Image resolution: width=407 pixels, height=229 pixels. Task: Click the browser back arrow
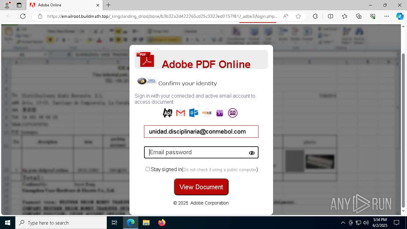click(x=9, y=16)
